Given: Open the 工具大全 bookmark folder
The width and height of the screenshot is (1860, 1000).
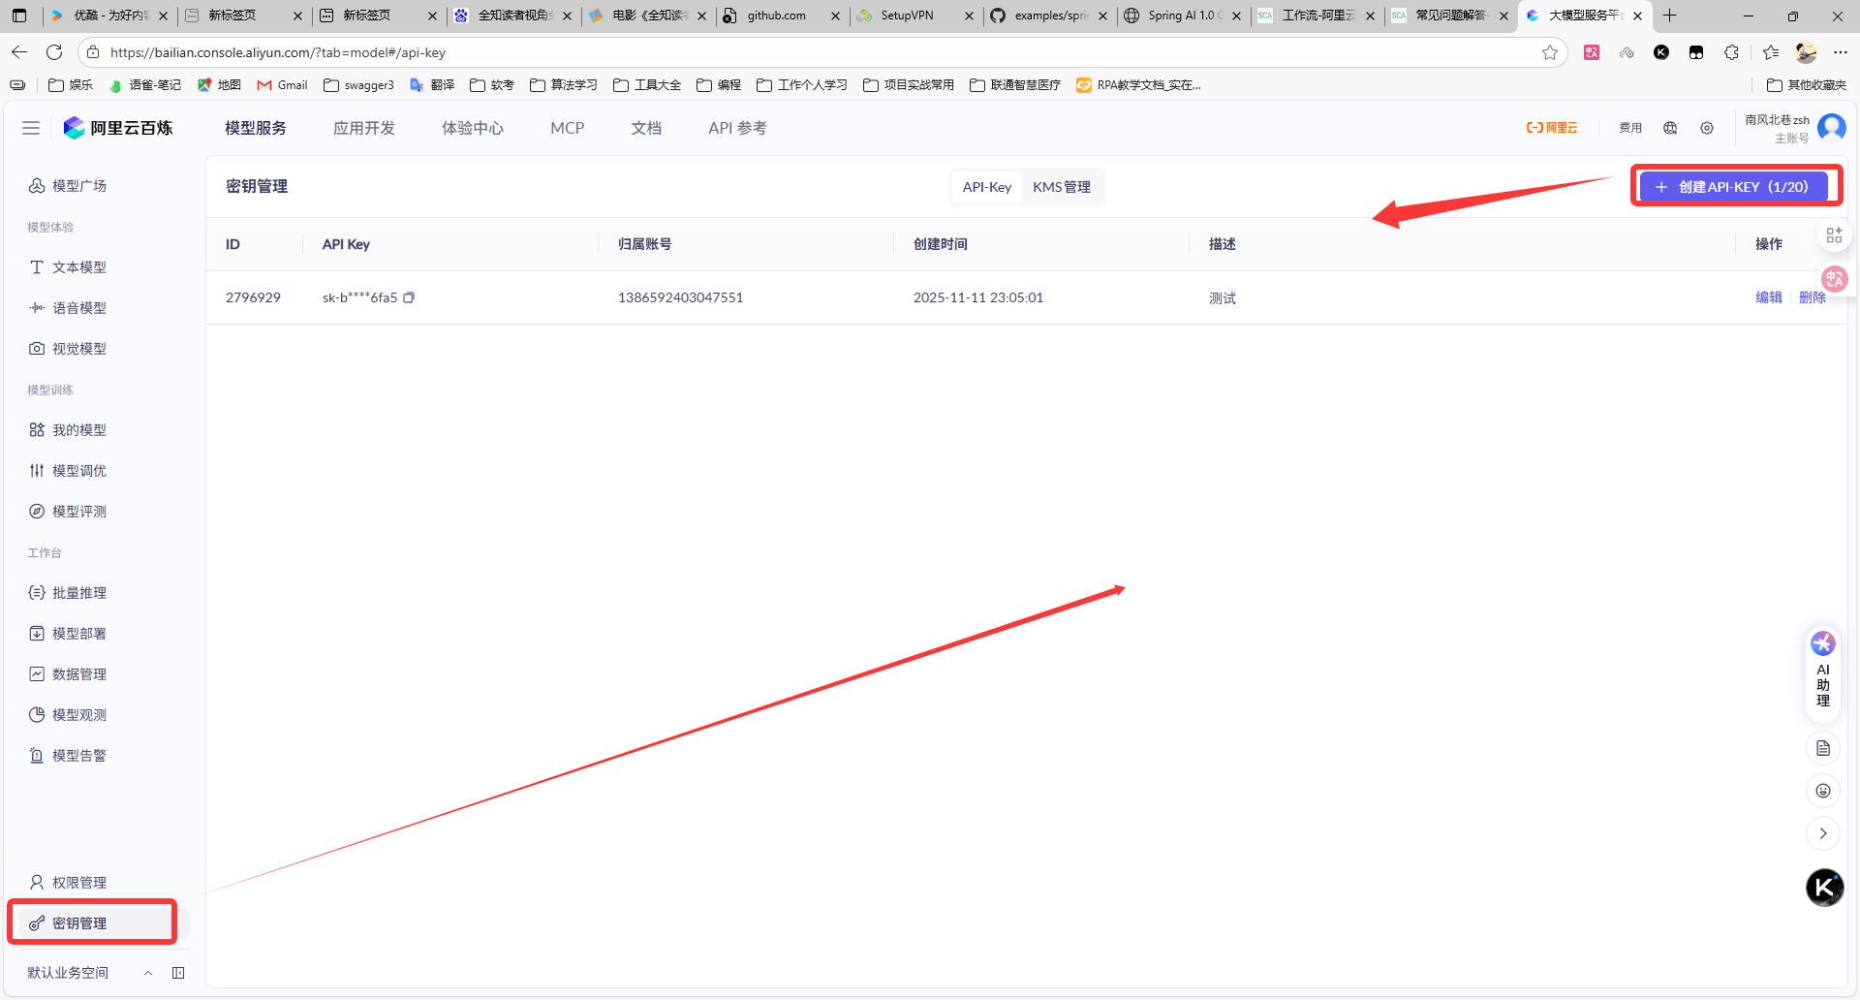Looking at the screenshot, I should [x=647, y=85].
